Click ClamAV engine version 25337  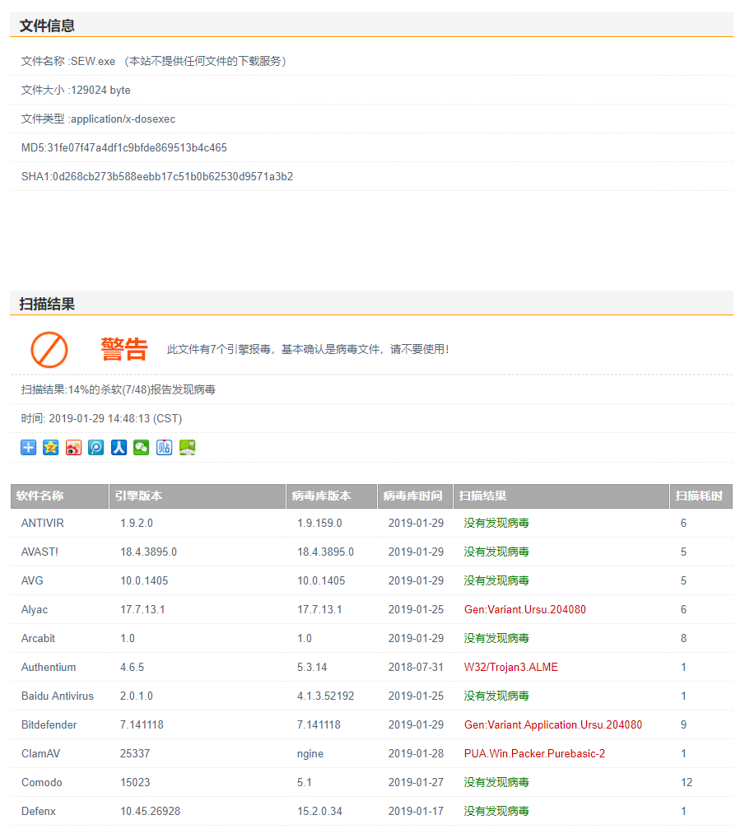pos(135,753)
